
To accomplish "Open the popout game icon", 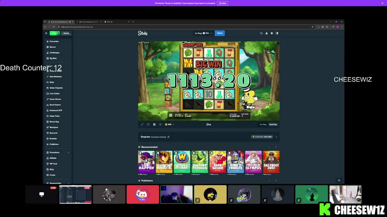I will 160,124.
